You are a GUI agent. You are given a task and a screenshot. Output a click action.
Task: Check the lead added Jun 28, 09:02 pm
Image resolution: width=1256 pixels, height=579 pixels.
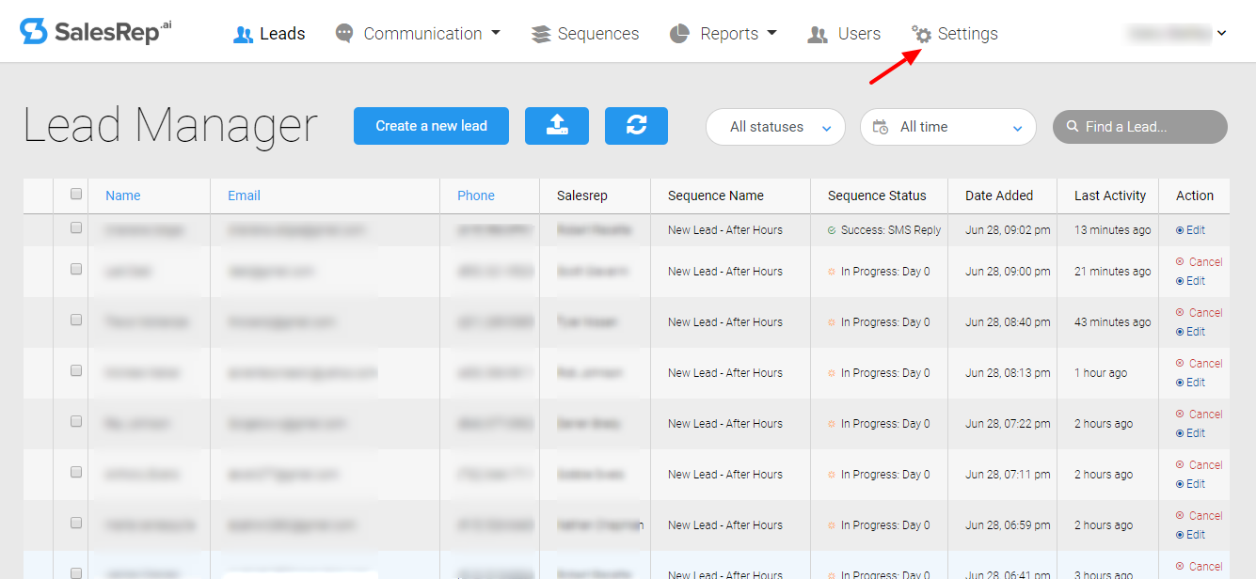(x=76, y=228)
